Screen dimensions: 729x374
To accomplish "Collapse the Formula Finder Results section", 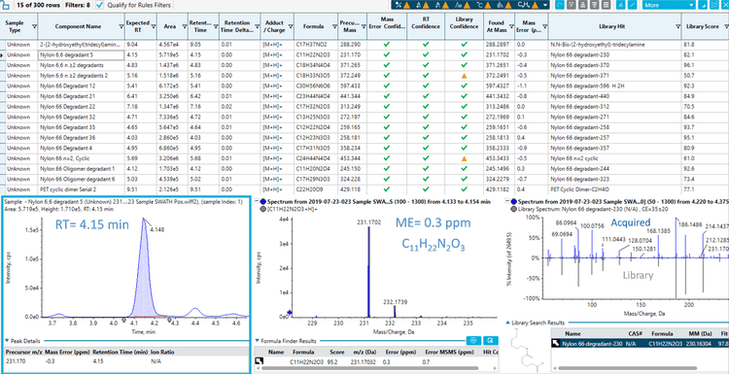I will (258, 341).
